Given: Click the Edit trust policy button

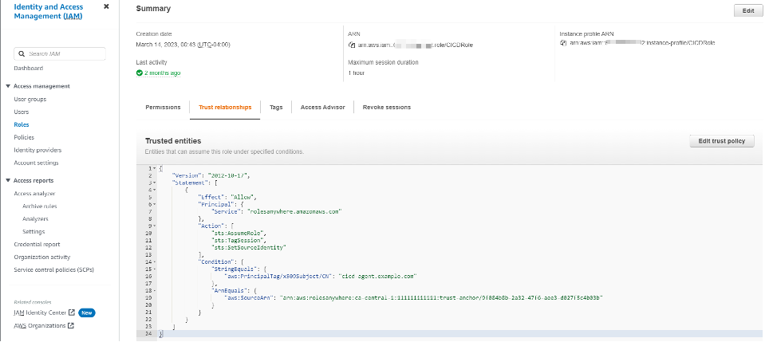Looking at the screenshot, I should coord(721,141).
